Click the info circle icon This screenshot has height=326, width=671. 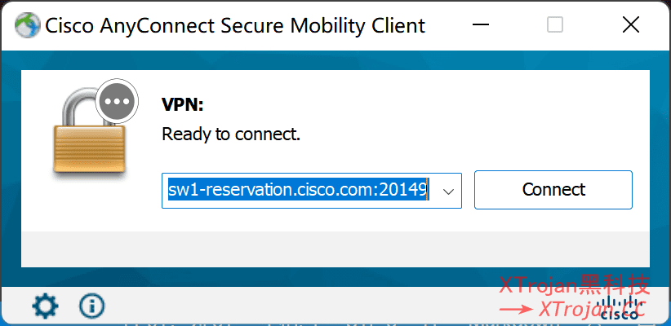coord(91,306)
